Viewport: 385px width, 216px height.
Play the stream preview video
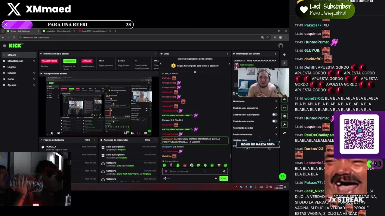click(x=52, y=133)
